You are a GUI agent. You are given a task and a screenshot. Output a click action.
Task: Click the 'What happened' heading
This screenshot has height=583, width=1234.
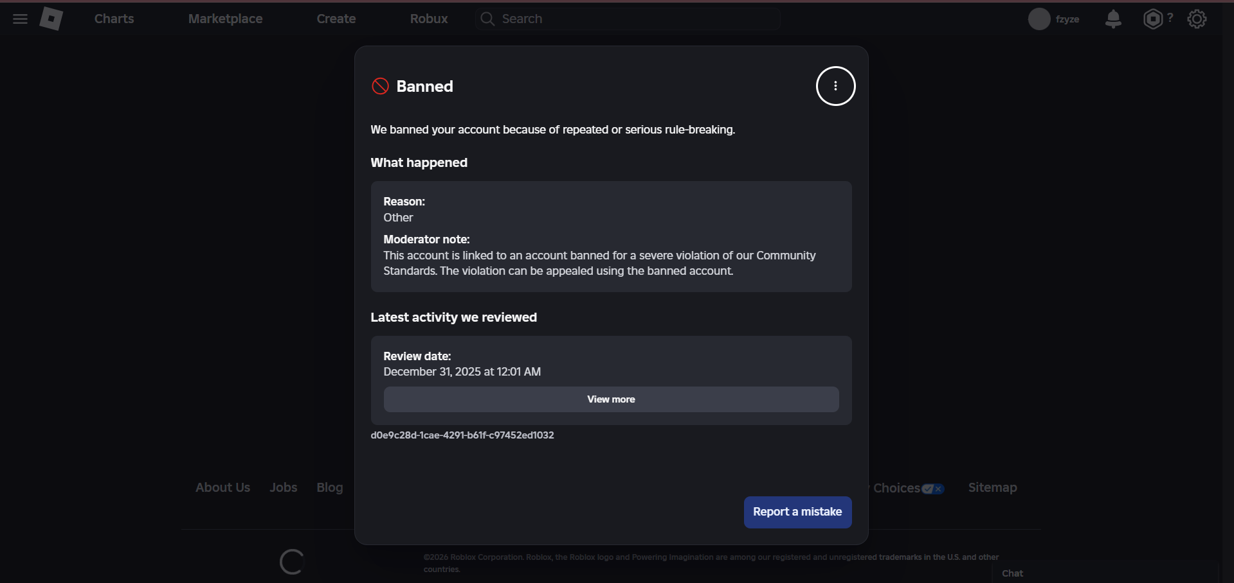[419, 162]
